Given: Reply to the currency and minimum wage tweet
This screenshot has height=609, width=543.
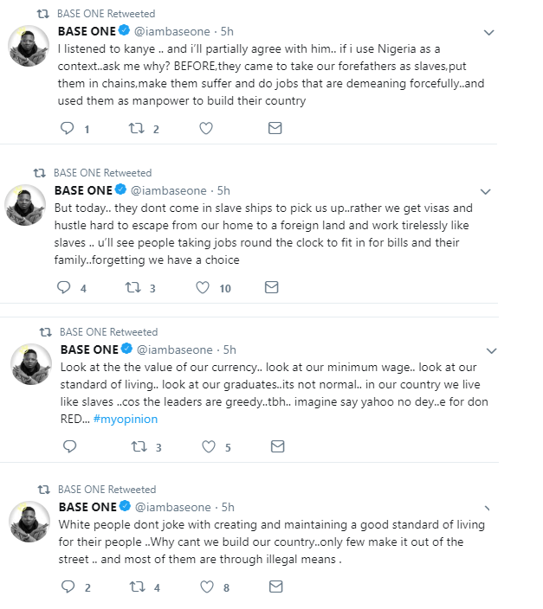Looking at the screenshot, I should pyautogui.click(x=70, y=446).
